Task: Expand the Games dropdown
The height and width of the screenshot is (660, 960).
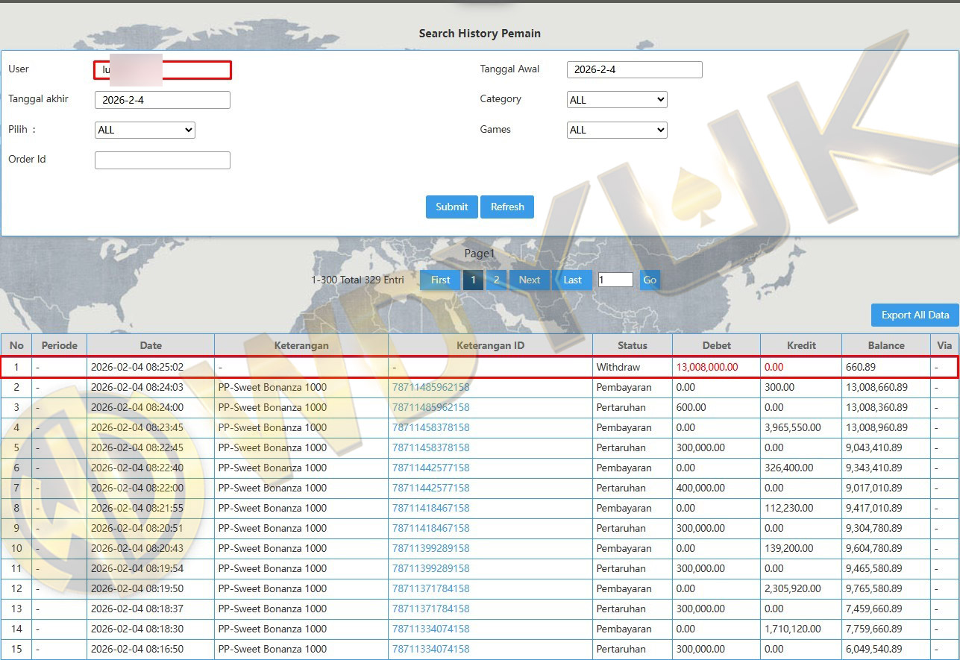Action: tap(617, 131)
